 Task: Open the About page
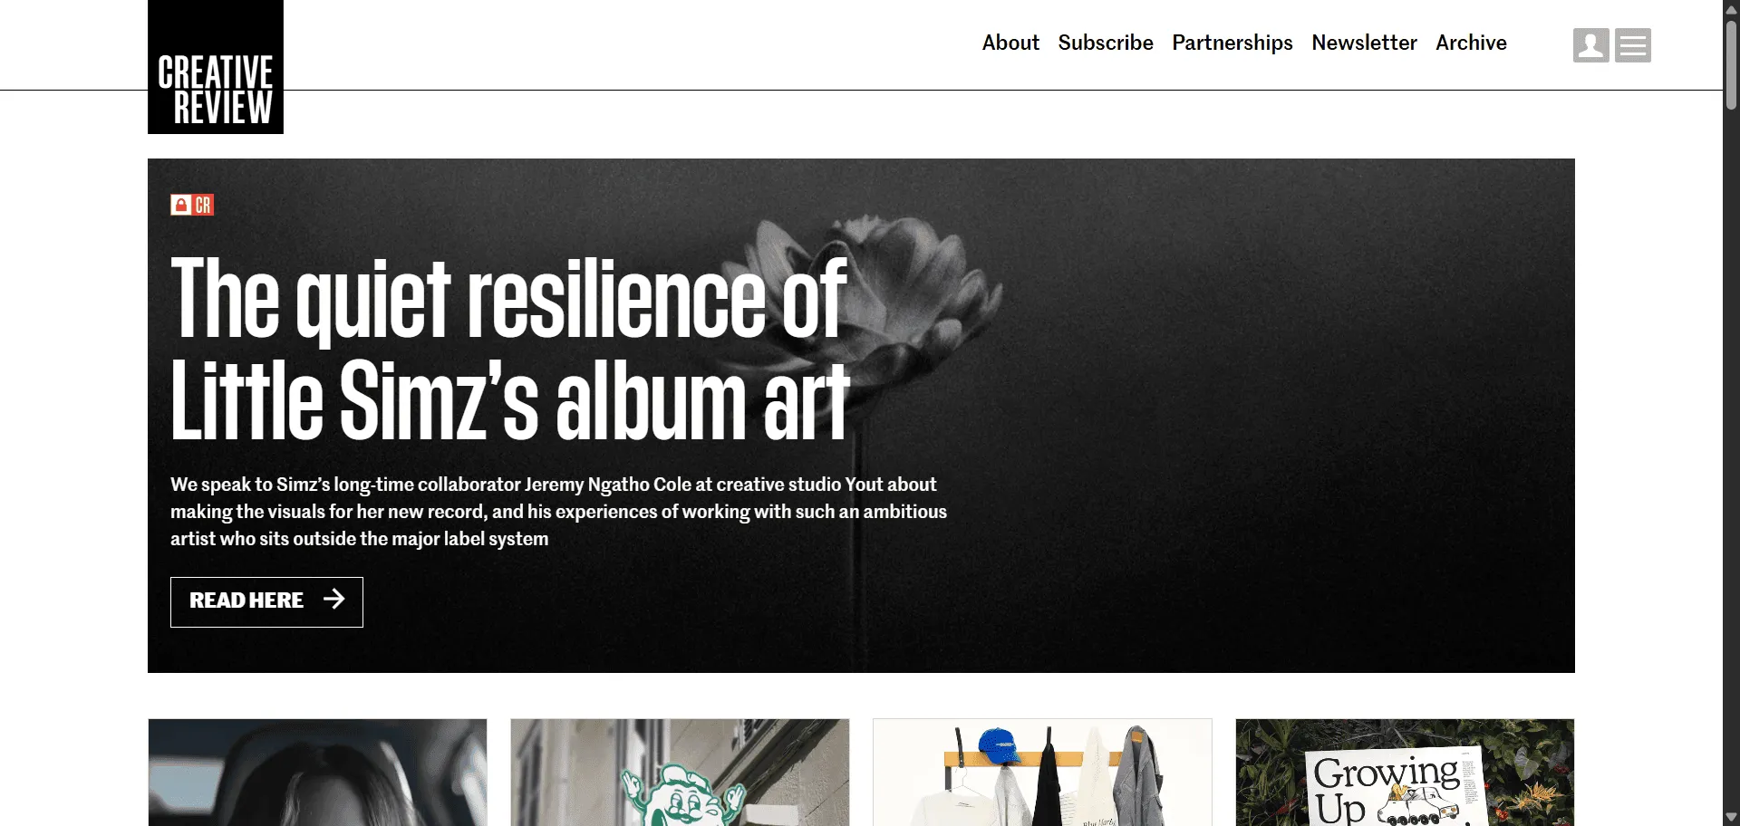coord(1010,43)
